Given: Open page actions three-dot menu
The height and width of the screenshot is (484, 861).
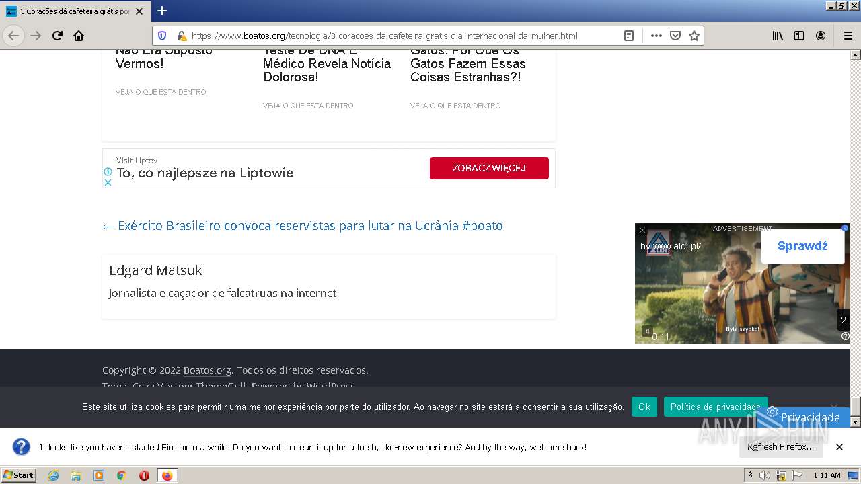Looking at the screenshot, I should [x=656, y=36].
